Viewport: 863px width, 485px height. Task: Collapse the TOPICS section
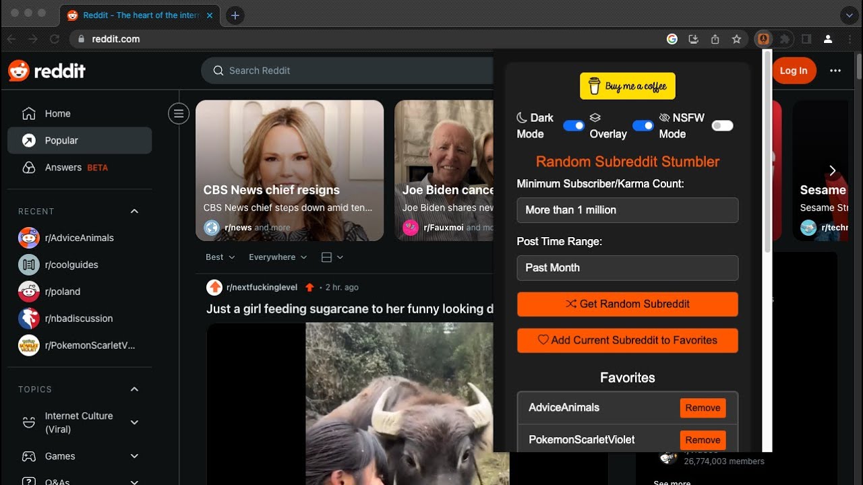134,389
